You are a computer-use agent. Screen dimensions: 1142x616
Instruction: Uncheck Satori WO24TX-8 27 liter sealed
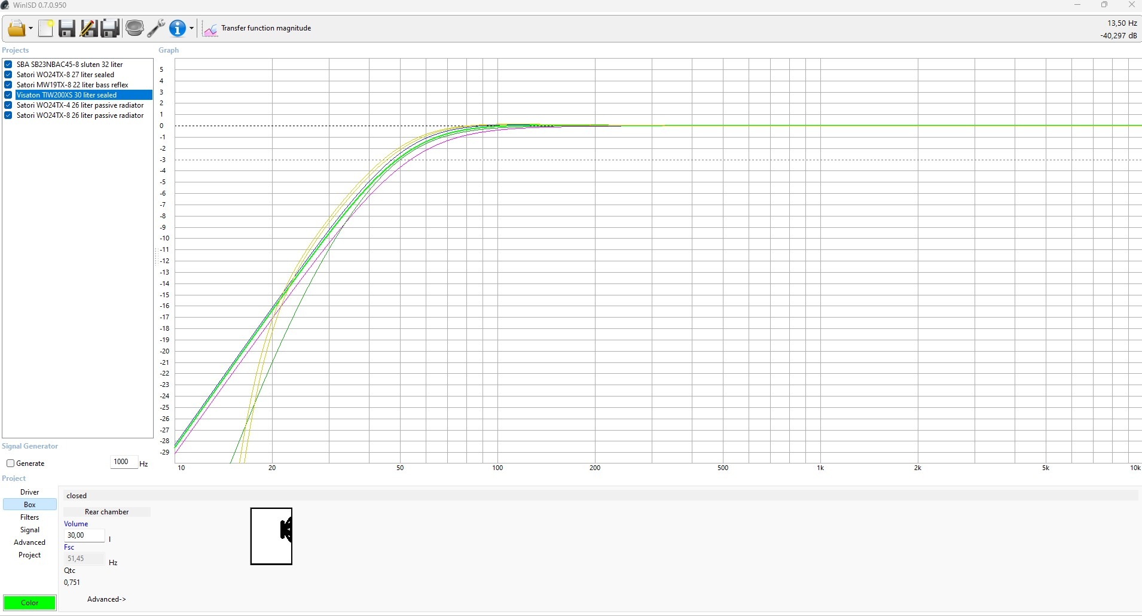(x=8, y=75)
